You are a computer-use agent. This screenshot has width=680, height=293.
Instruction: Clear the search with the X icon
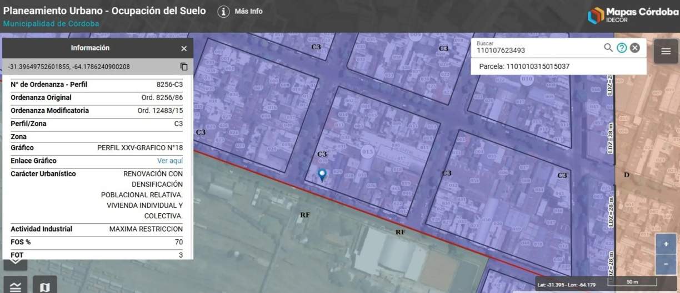(x=635, y=48)
